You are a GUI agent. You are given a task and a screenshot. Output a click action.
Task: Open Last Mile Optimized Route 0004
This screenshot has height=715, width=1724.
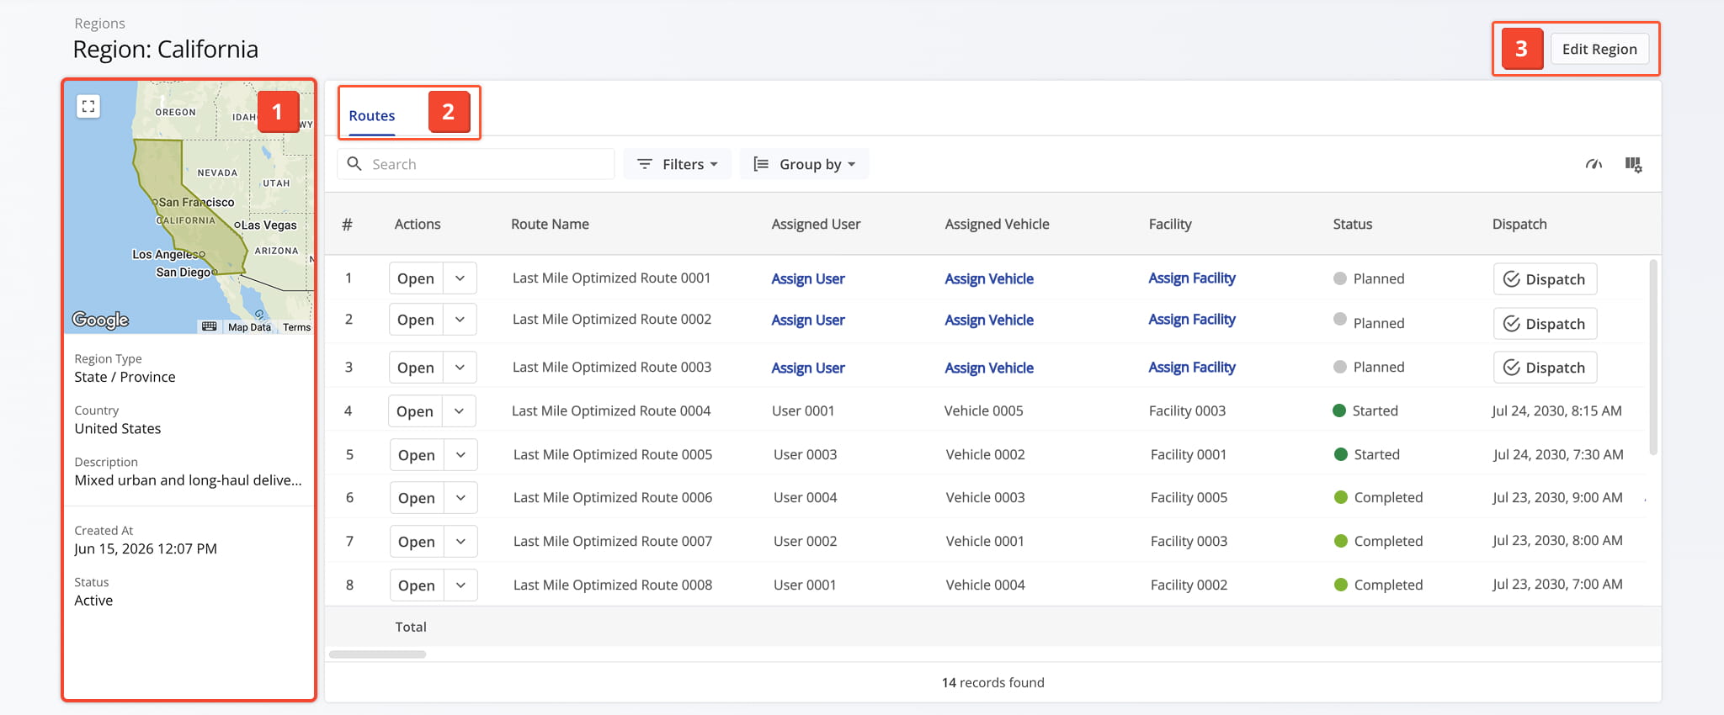415,411
